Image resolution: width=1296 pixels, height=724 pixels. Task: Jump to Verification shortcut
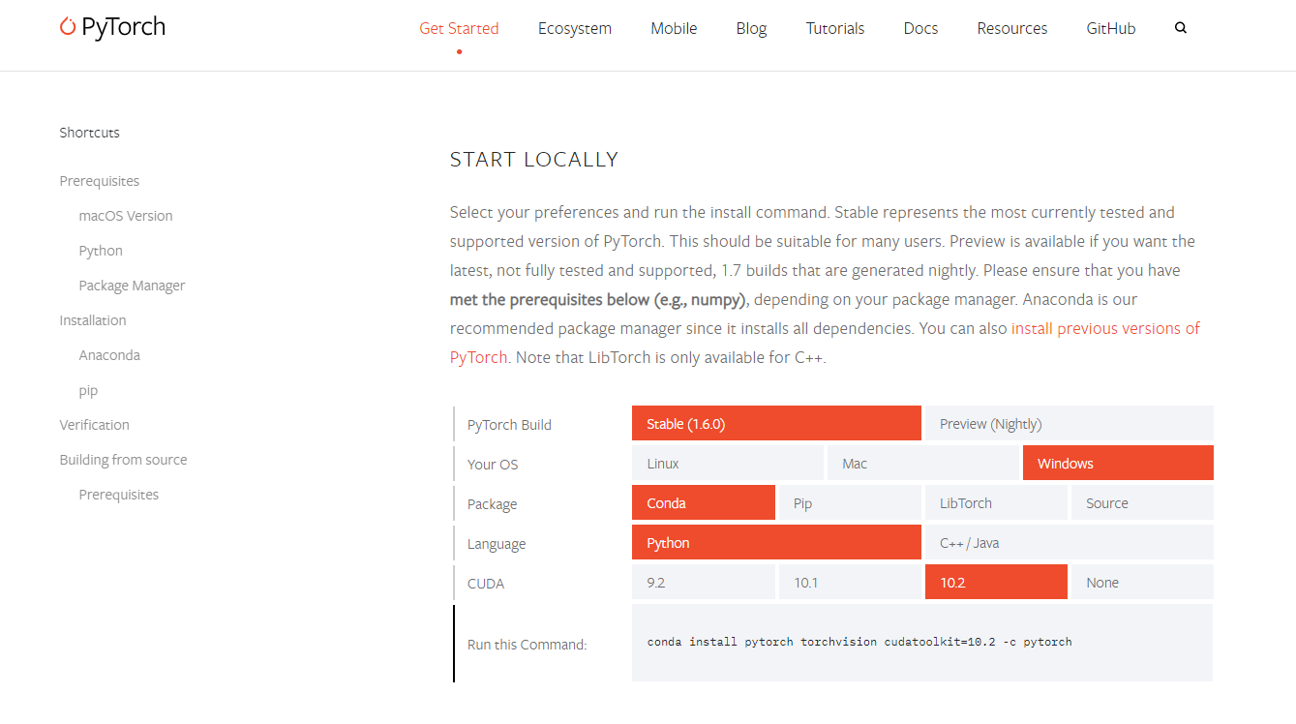coord(94,425)
